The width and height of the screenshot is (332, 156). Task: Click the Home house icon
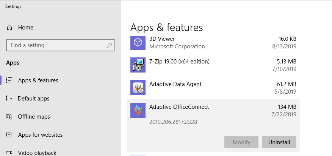(x=9, y=28)
